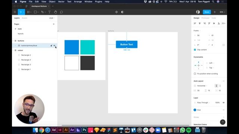This screenshot has height=134, width=239.
Task: Open the zoom percentage dropdown
Action: tap(222, 12)
